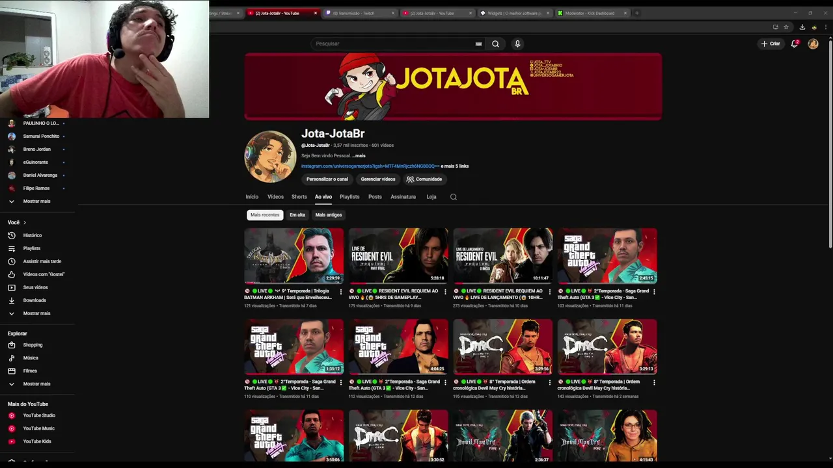The height and width of the screenshot is (468, 833).
Task: Click the channel search magnifier beside Loja
Action: click(454, 197)
